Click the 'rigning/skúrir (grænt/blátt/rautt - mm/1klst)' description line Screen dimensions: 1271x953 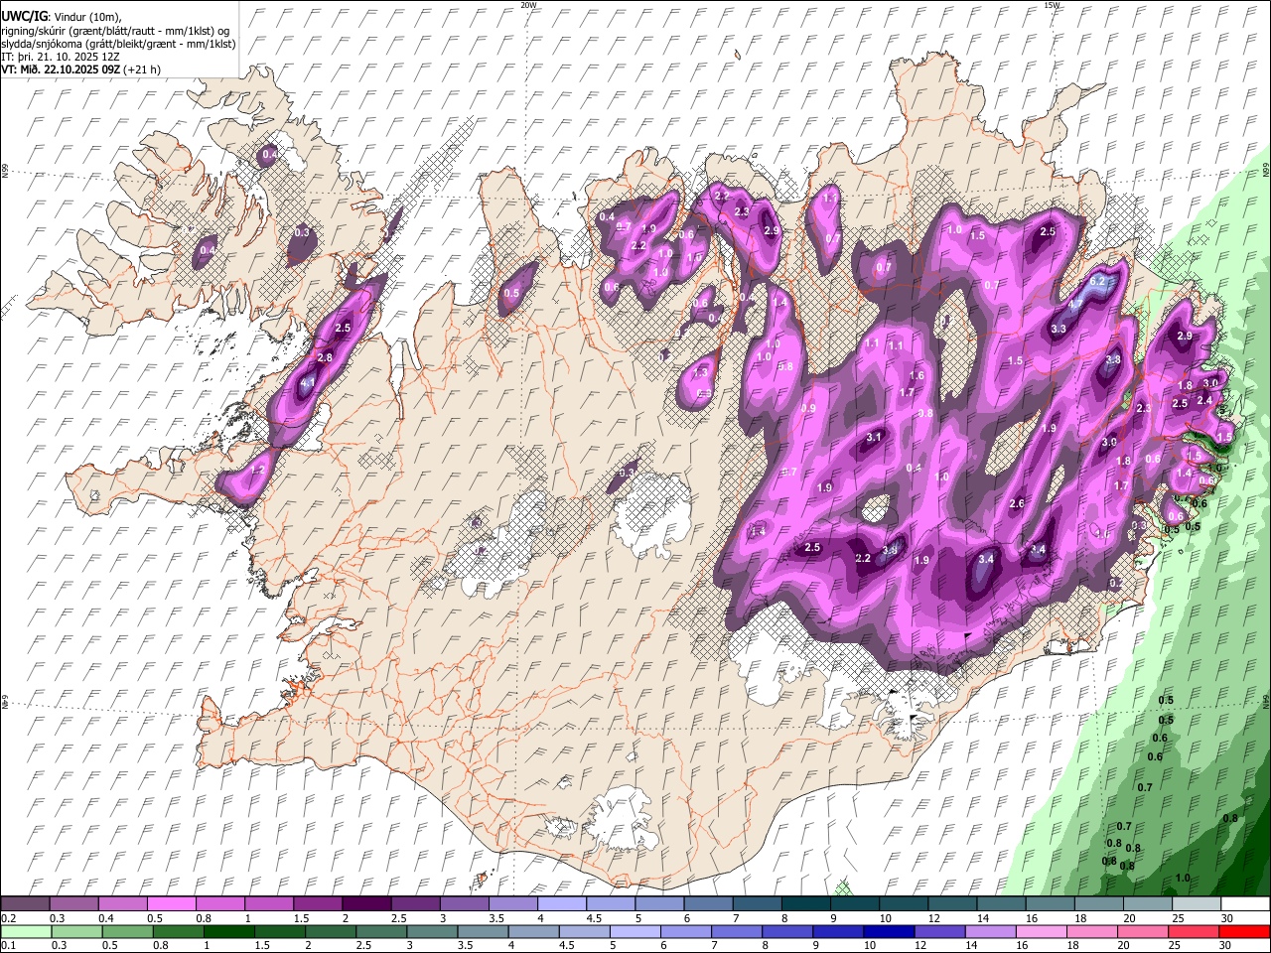pyautogui.click(x=115, y=30)
